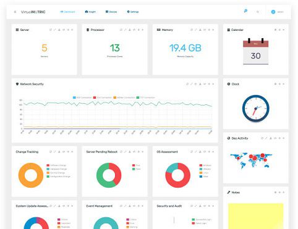This screenshot has width=298, height=229.
Task: Expand the Change Tracking widget
Action: pos(55,152)
